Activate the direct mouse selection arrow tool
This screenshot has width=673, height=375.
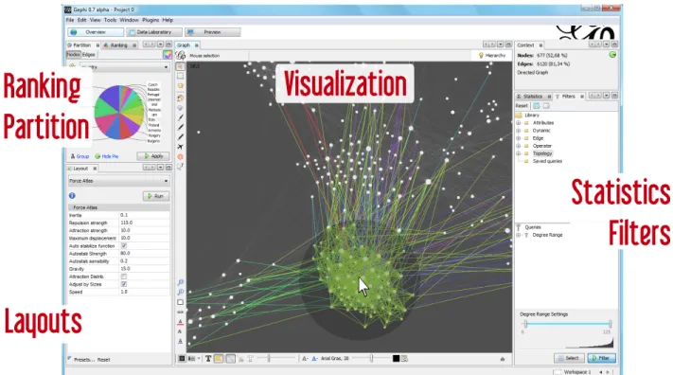coord(180,66)
